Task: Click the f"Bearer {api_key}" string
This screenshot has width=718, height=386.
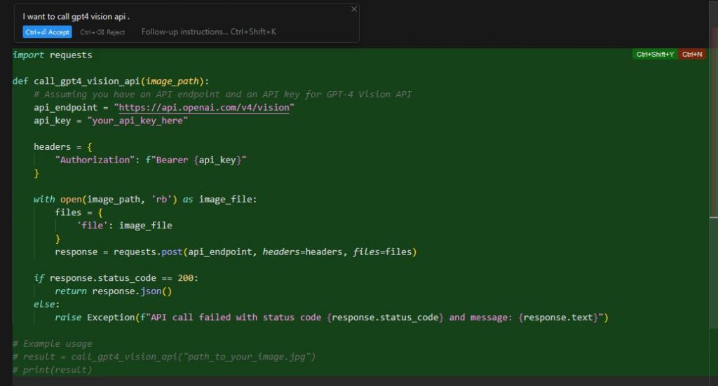Action: (x=196, y=160)
